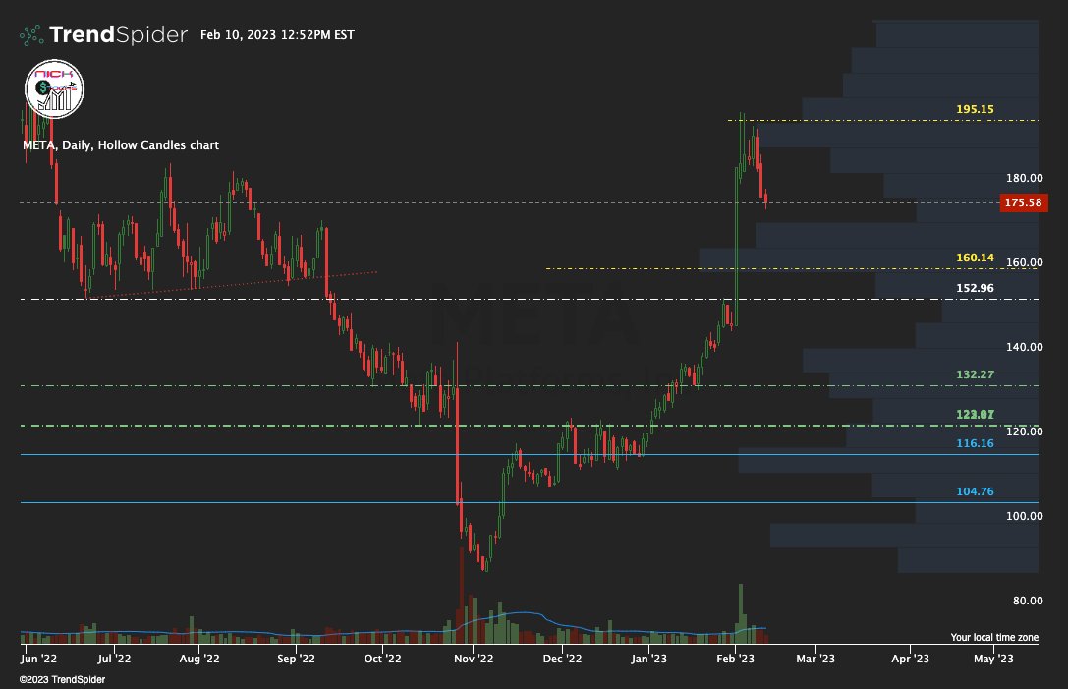
Task: Click the Jul '22 date axis label
Action: (x=114, y=659)
